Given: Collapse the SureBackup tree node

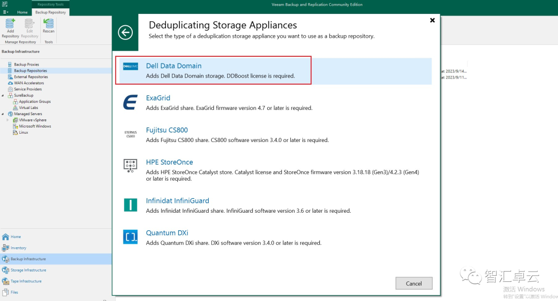Looking at the screenshot, I should click(x=2, y=95).
